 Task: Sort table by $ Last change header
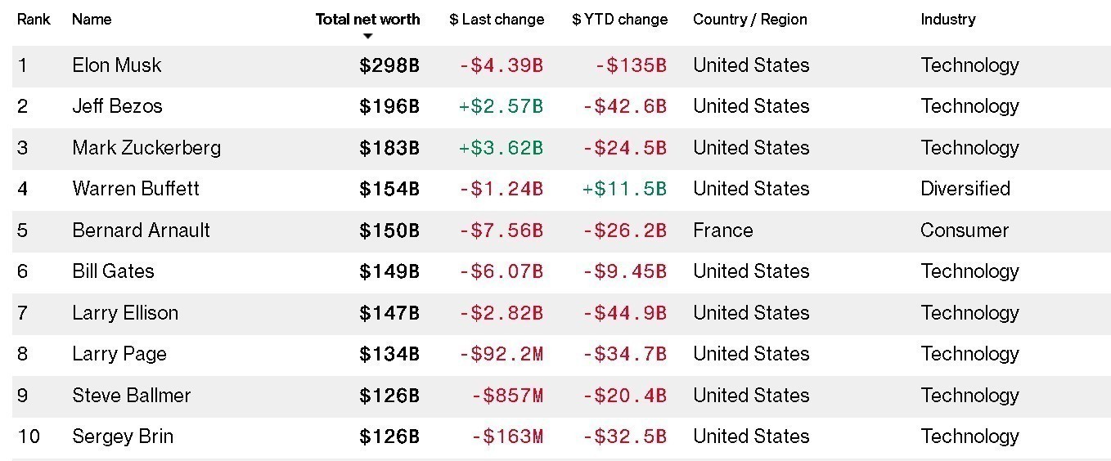point(497,19)
